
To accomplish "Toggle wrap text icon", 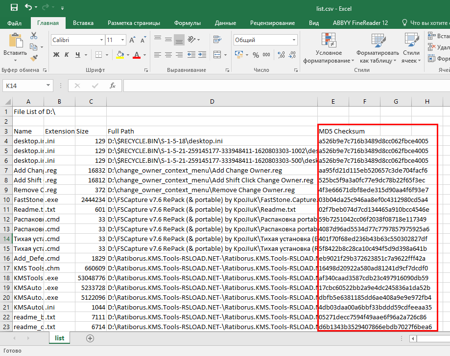I will click(217, 39).
